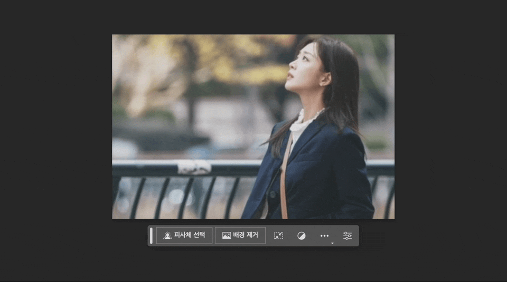
Task: Open the three-dots more options menu
Action: click(x=324, y=236)
